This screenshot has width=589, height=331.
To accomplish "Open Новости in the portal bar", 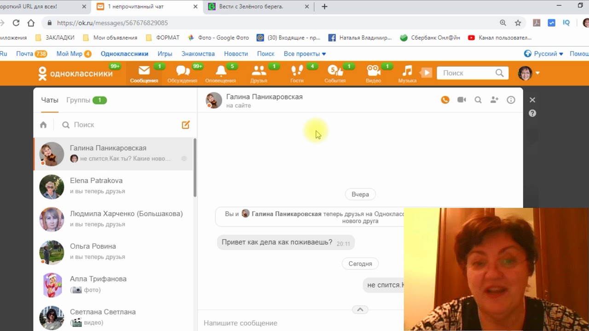I will 236,54.
